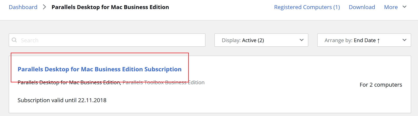This screenshot has width=418, height=116.
Task: Click the chevron next to More
Action: (405, 7)
